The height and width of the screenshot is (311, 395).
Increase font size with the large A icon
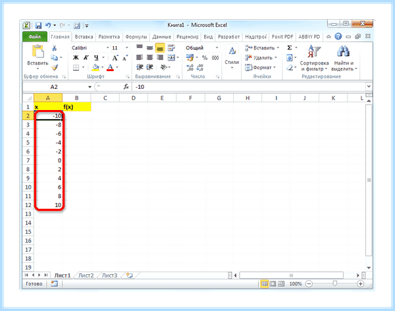click(x=115, y=58)
